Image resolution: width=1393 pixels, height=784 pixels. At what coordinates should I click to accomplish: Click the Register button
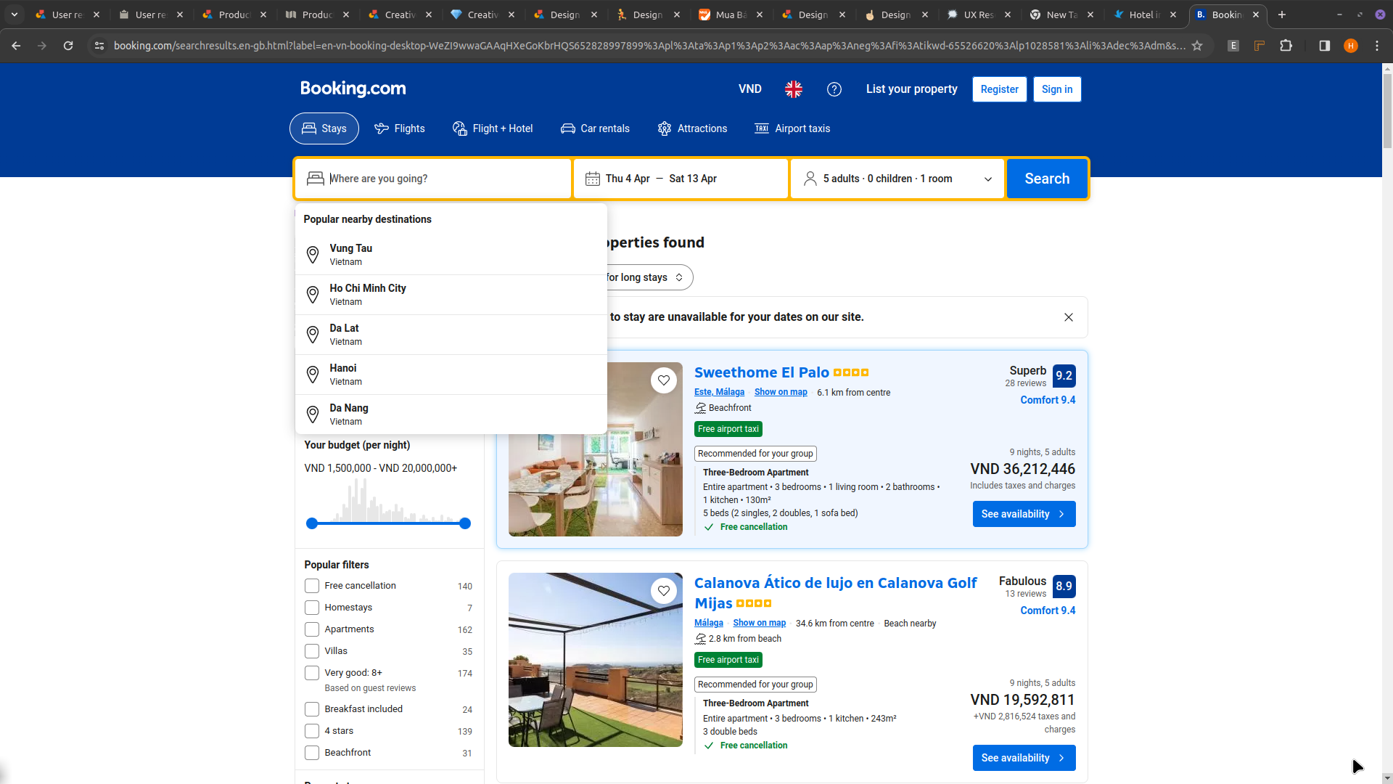pos(1000,89)
